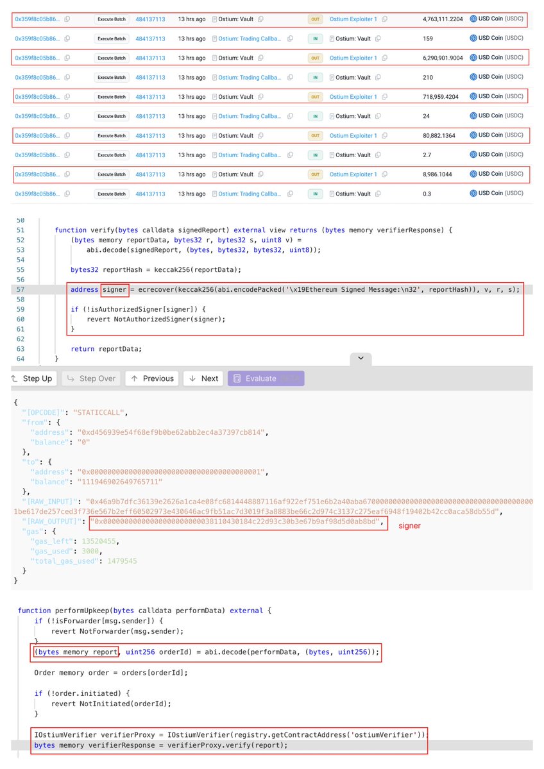Copy Ostium: Vault sender address in 4,763,111.2204 row
The width and height of the screenshot is (544, 769).
pyautogui.click(x=260, y=19)
